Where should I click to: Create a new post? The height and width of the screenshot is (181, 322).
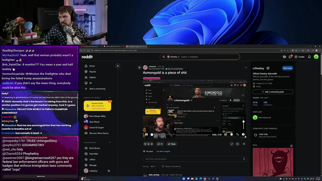(x=300, y=57)
